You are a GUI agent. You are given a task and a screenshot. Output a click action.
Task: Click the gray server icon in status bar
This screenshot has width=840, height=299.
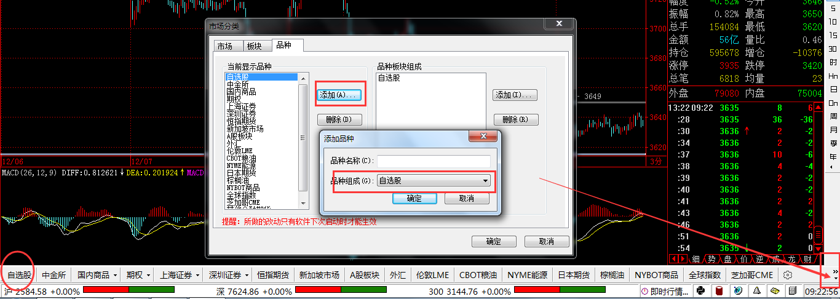[793, 290]
